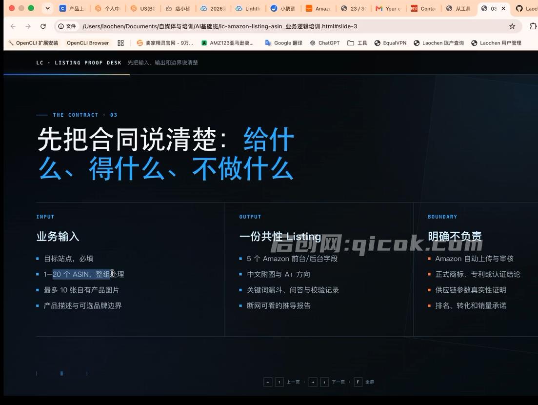The height and width of the screenshot is (405, 538).
Task: Switch to the Gmail Your e tab
Action: pyautogui.click(x=388, y=9)
